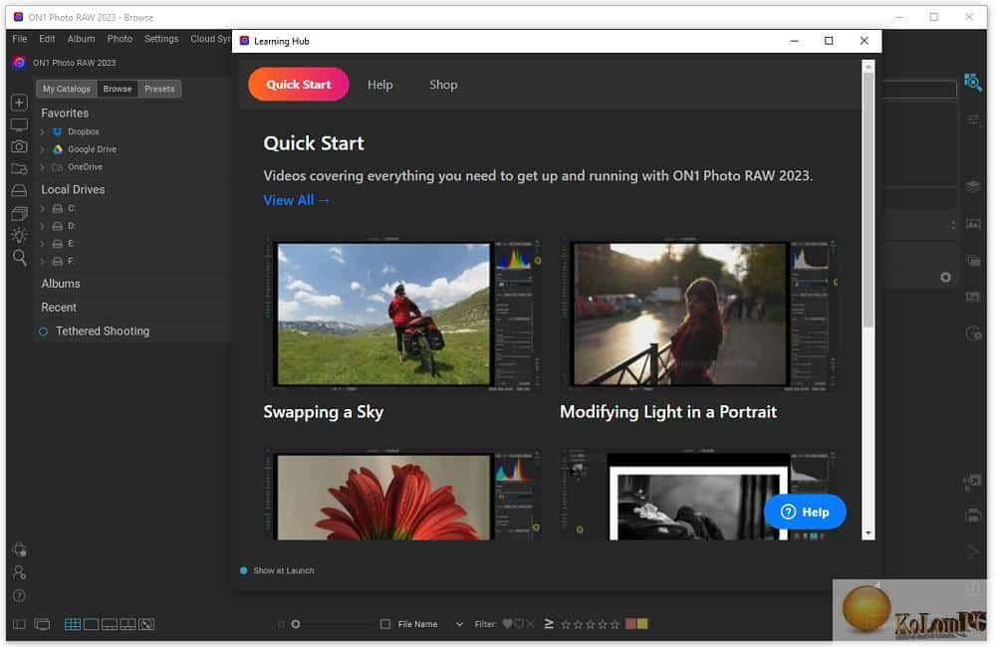This screenshot has height=647, width=996.
Task: Switch to compare view icon
Action: 127,624
